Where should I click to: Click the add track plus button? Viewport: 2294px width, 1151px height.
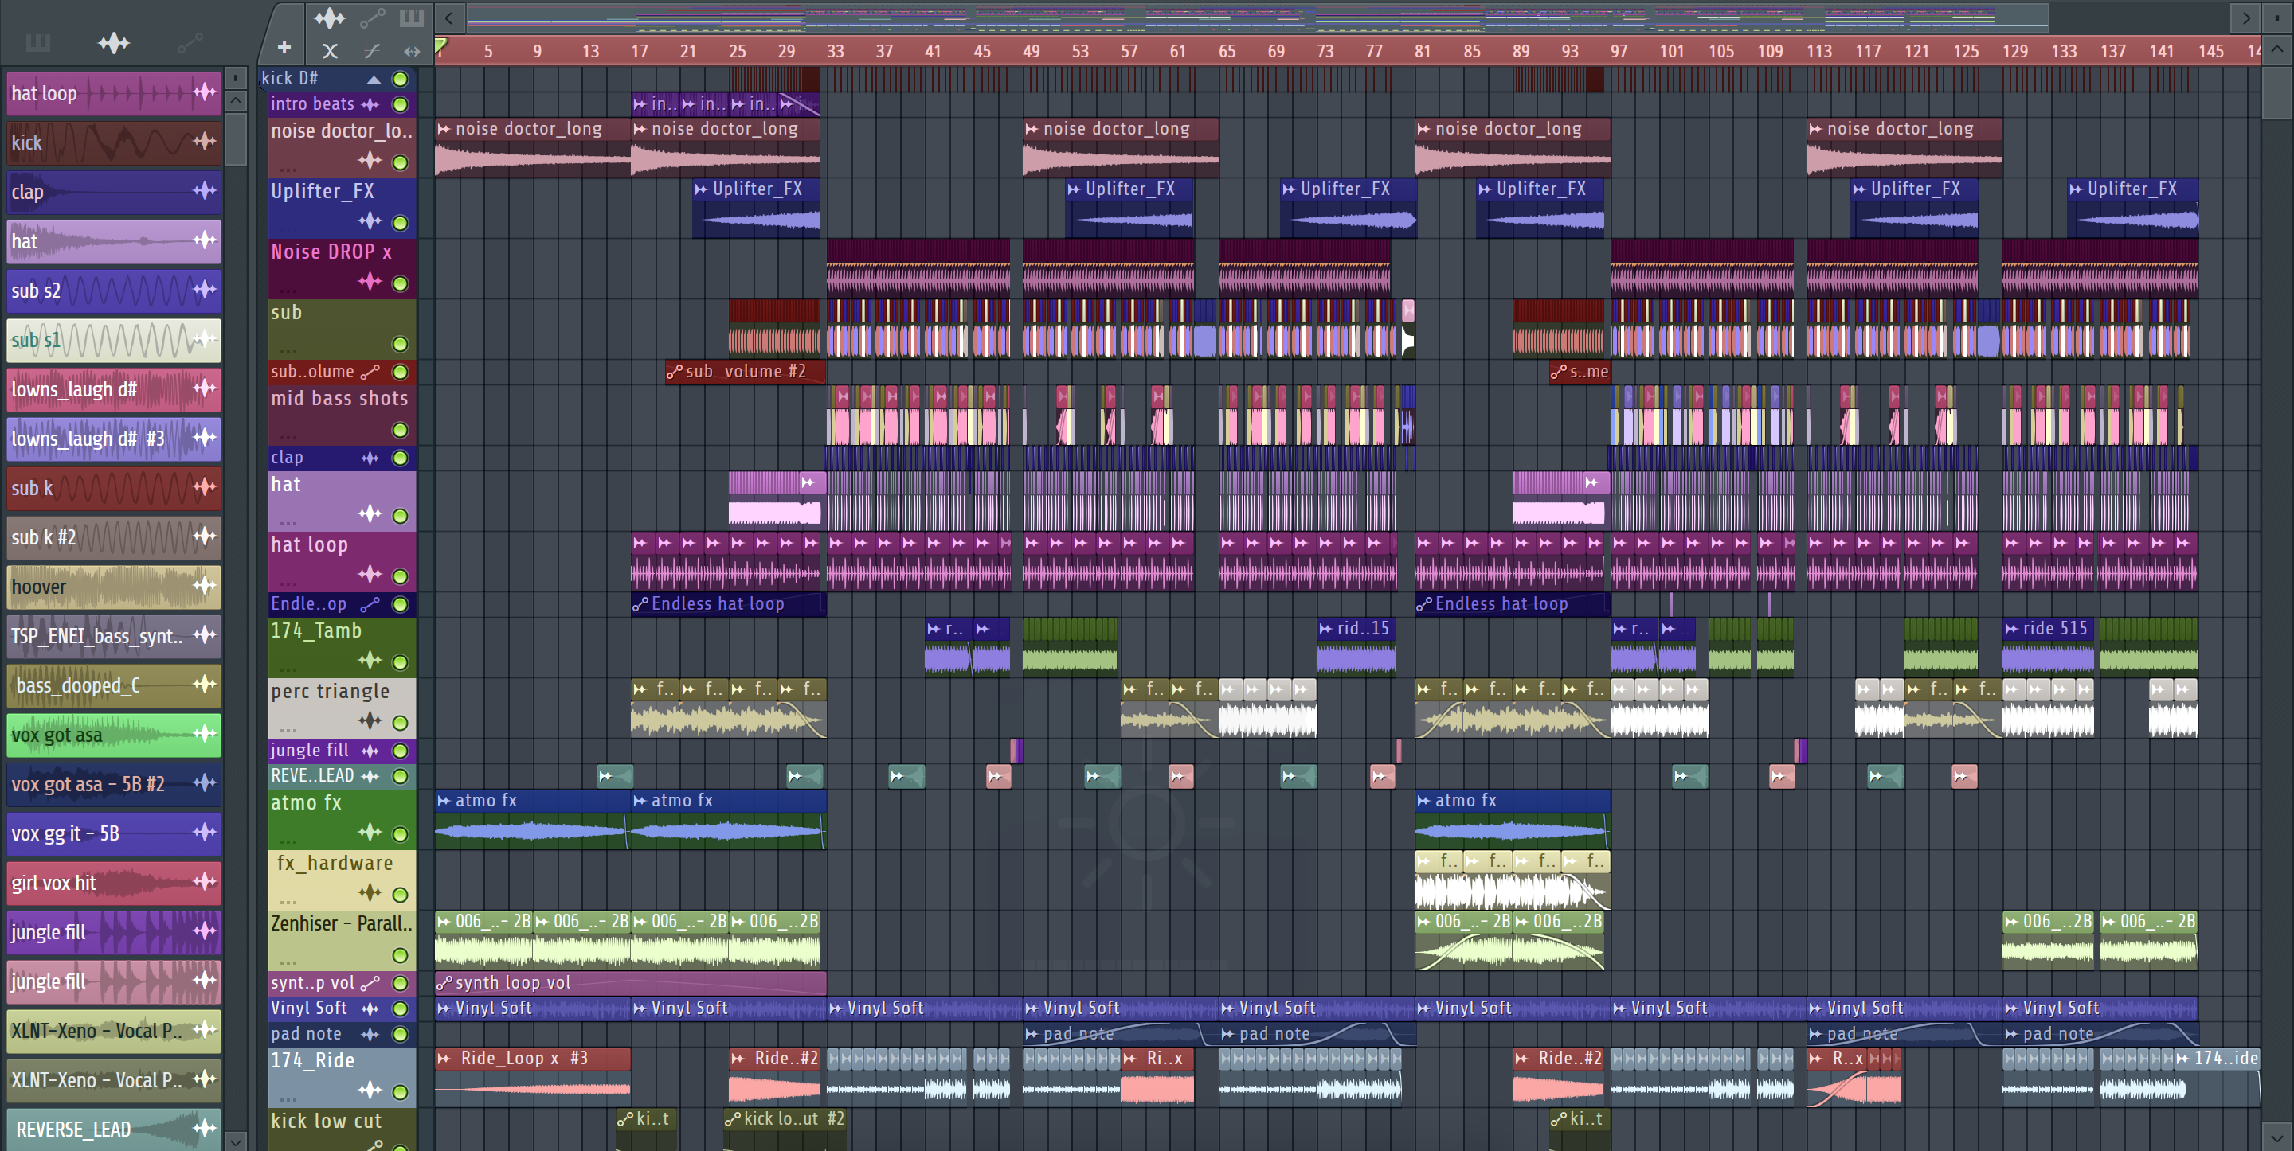284,48
